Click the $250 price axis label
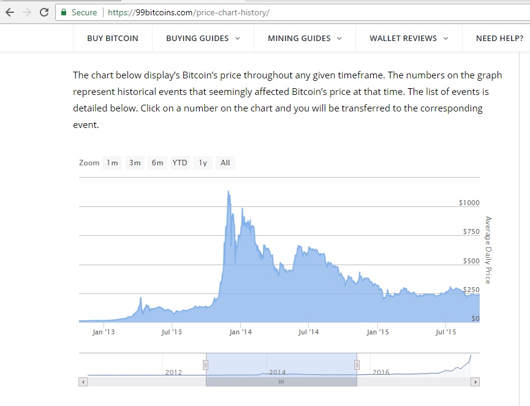Image resolution: width=530 pixels, height=406 pixels. 471,290
